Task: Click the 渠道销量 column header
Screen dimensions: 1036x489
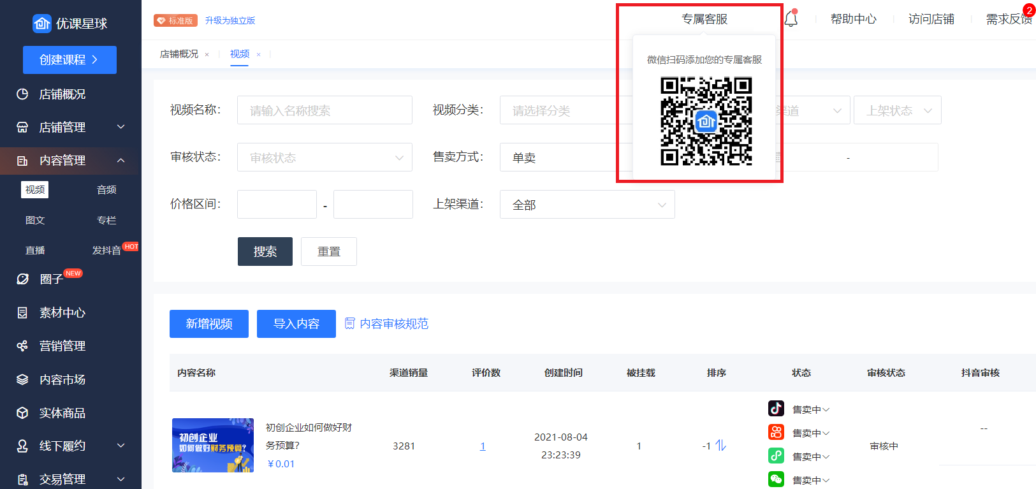Action: 409,372
